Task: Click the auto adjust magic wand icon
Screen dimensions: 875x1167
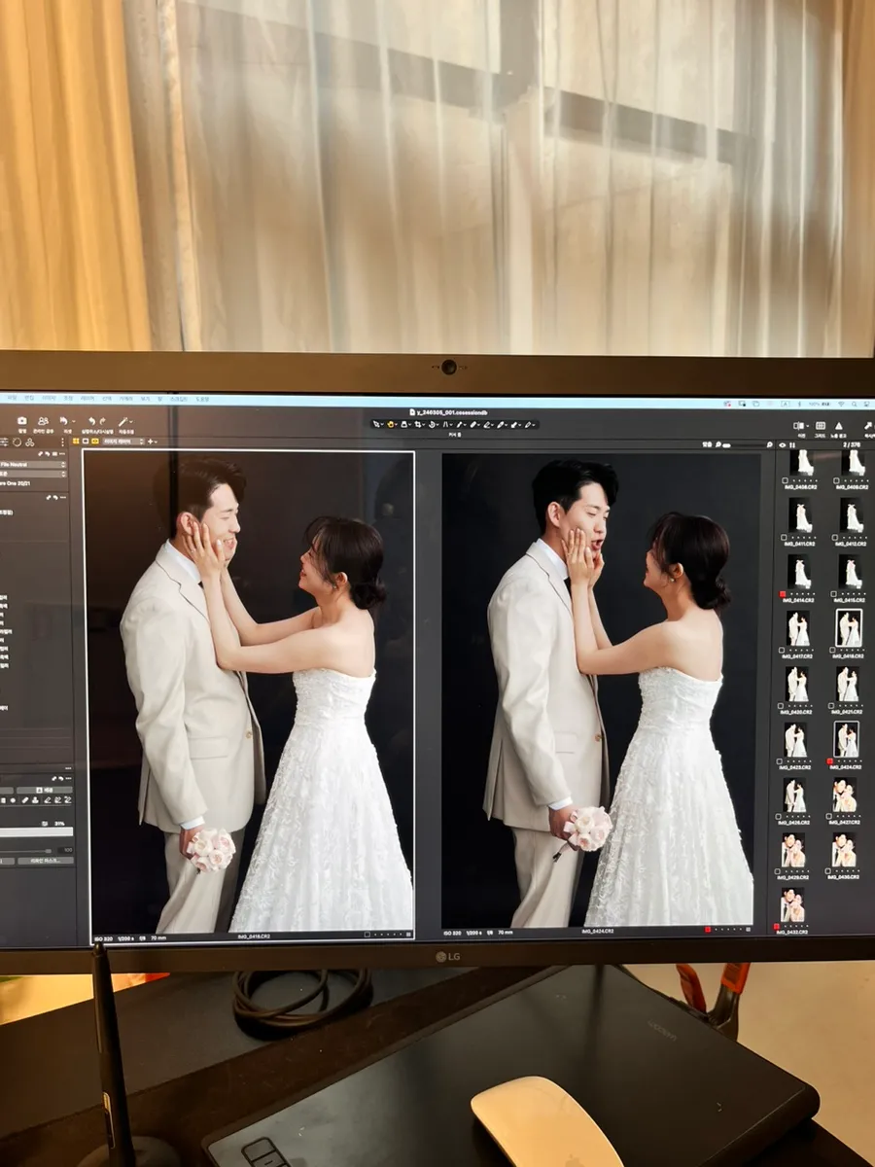Action: (124, 421)
